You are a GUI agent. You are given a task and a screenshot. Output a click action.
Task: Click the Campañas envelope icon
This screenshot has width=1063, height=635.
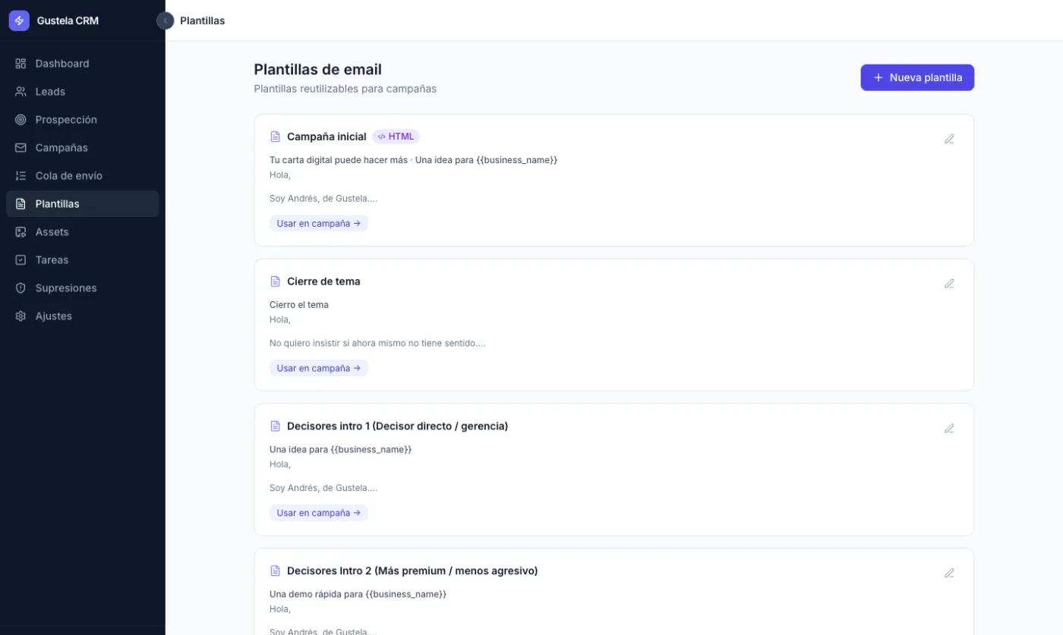21,148
